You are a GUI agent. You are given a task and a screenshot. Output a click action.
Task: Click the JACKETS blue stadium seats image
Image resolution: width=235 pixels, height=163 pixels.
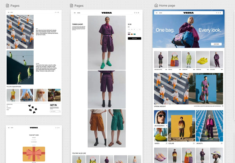(x=210, y=126)
